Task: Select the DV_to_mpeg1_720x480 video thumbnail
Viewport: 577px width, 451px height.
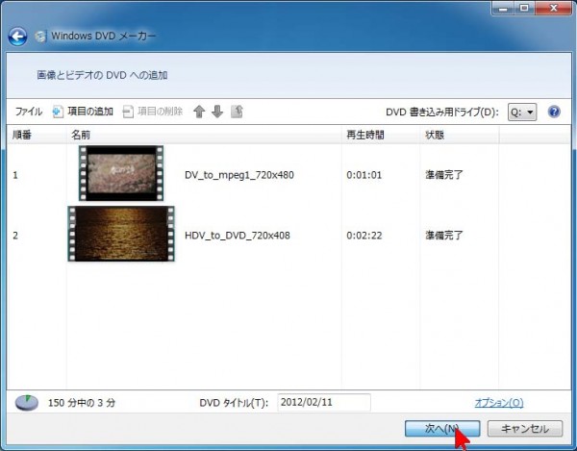Action: click(121, 174)
